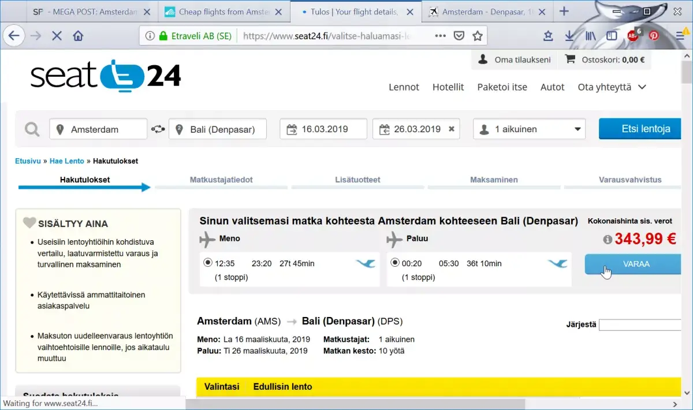Open the Autot menu item

(552, 87)
